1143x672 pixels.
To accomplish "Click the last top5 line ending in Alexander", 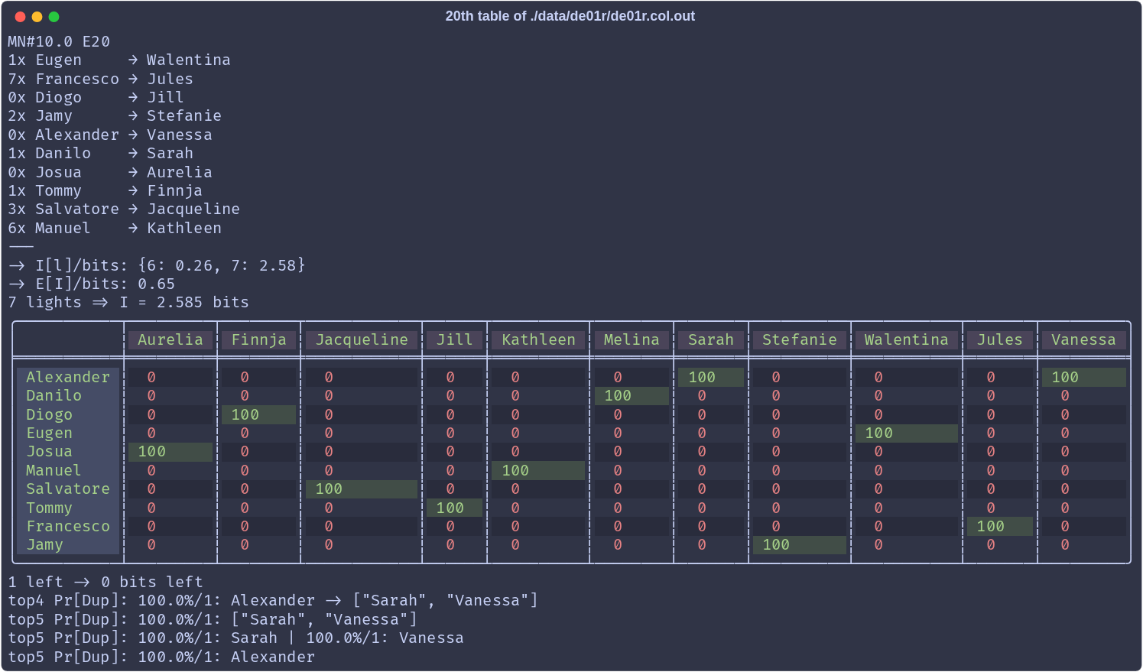I will [161, 657].
